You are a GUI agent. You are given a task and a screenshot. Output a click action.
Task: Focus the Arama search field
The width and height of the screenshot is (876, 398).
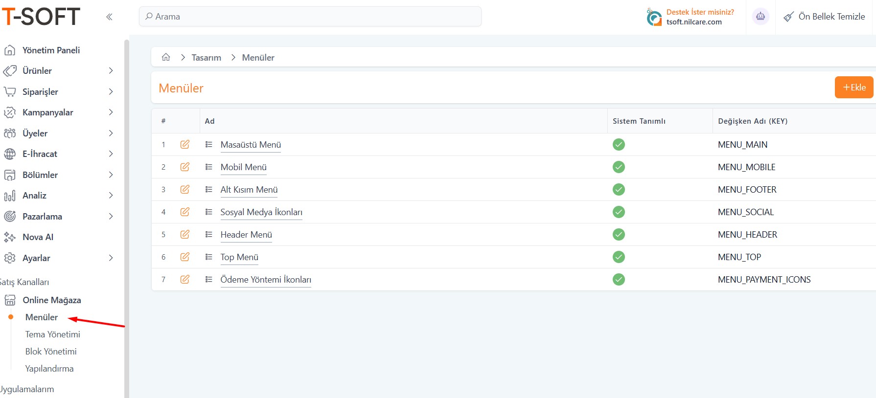pyautogui.click(x=310, y=17)
